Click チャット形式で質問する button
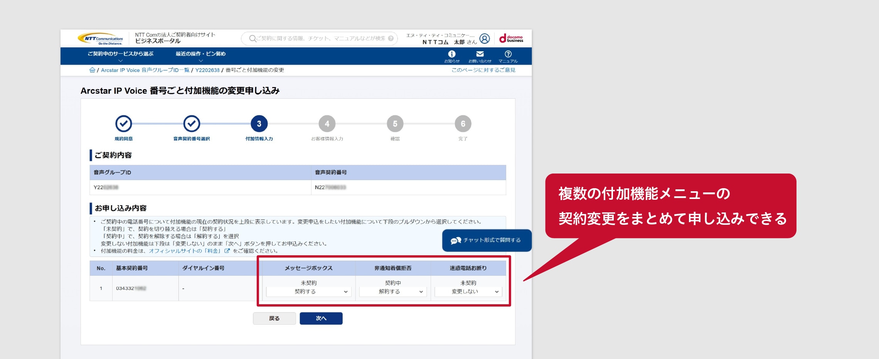This screenshot has width=879, height=359. 487,241
